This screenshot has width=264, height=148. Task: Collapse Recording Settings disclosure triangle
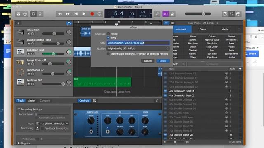coord(19,109)
